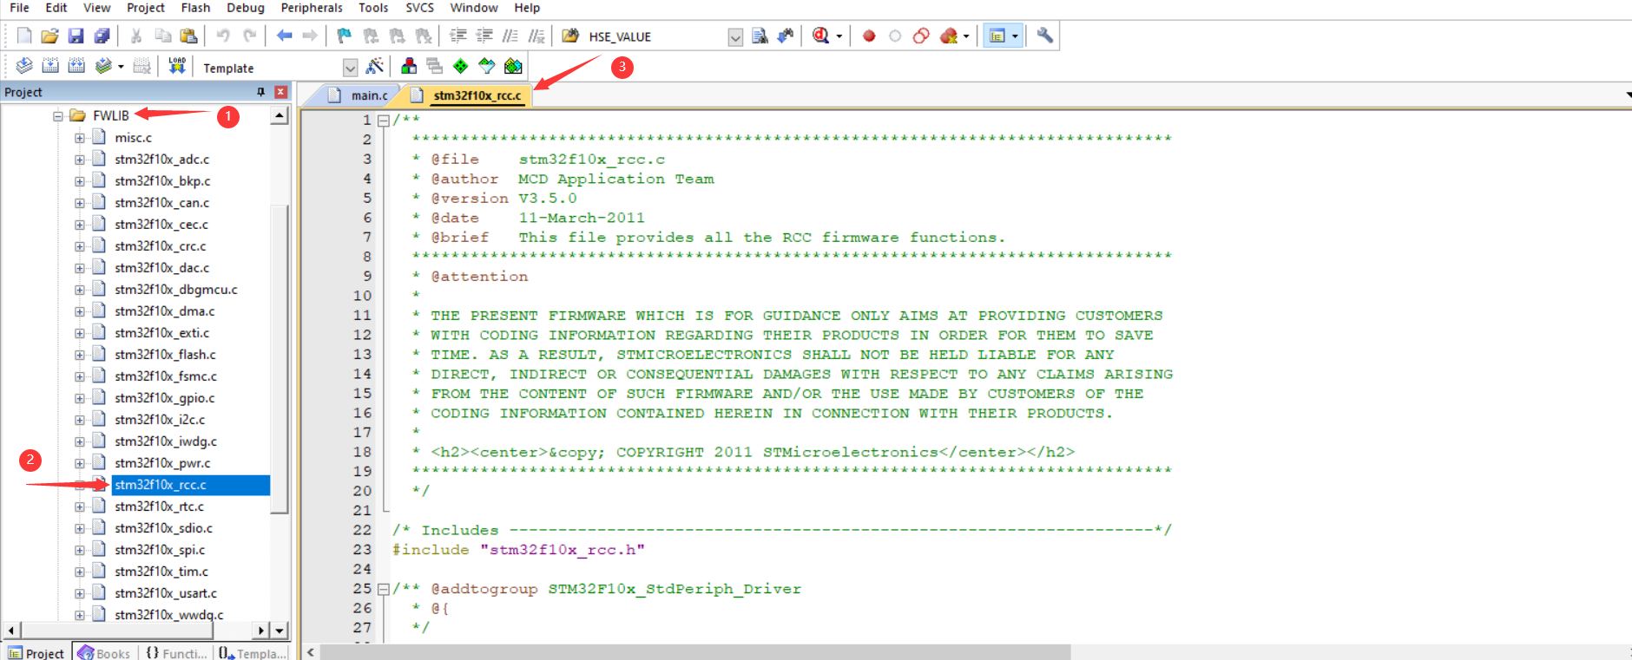Image resolution: width=1632 pixels, height=660 pixels.
Task: Enable or disable the breakpoint with the hollow circle
Action: click(895, 36)
